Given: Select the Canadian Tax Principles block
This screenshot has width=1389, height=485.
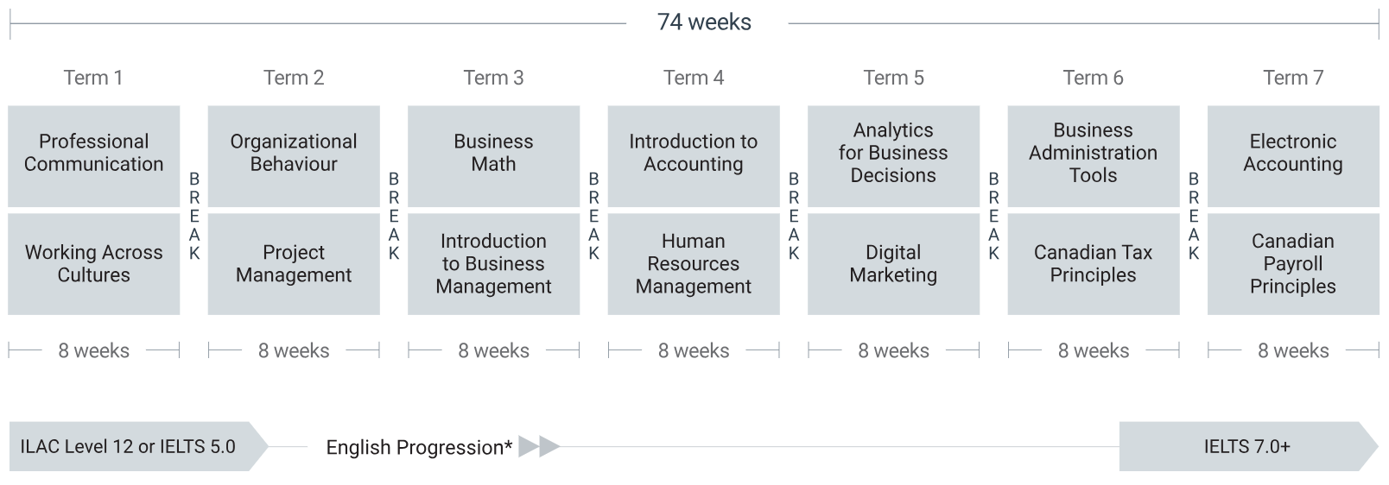Looking at the screenshot, I should point(1094,264).
